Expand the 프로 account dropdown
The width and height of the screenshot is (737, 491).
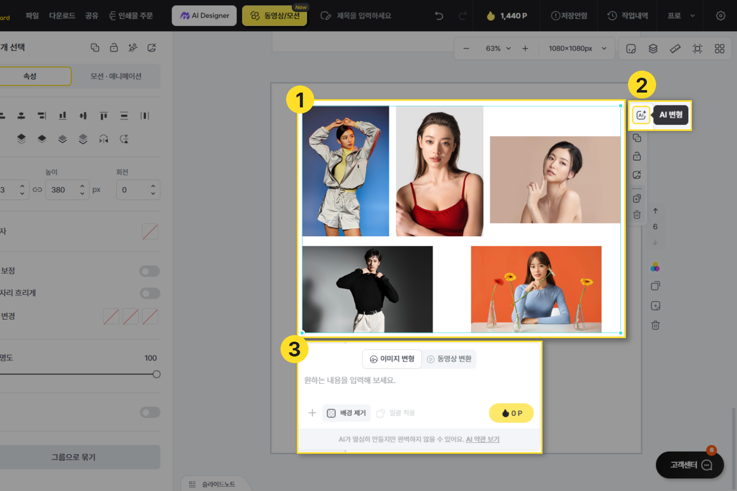pos(681,16)
